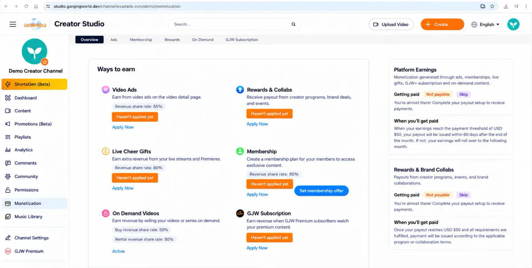Click Haven't applied yet under Live Cheer Gifts
Viewport: 532px width, 268px height.
point(135,178)
